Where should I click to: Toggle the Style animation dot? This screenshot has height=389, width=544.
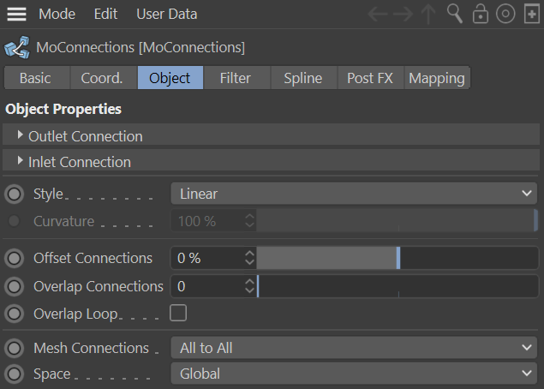coord(15,194)
